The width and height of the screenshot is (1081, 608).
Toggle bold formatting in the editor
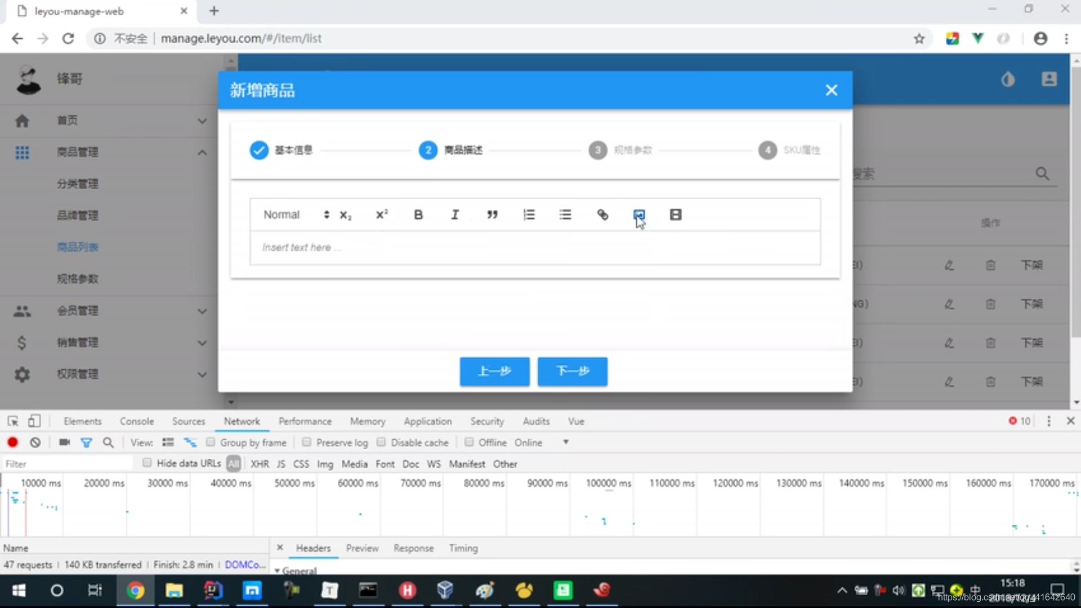tap(418, 214)
